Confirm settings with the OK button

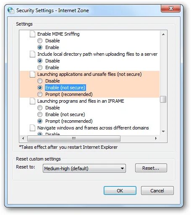tap(120, 191)
